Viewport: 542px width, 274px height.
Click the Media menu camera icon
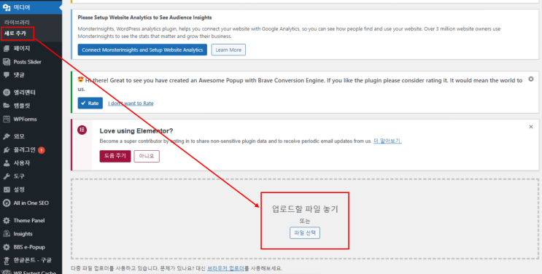tap(7, 7)
